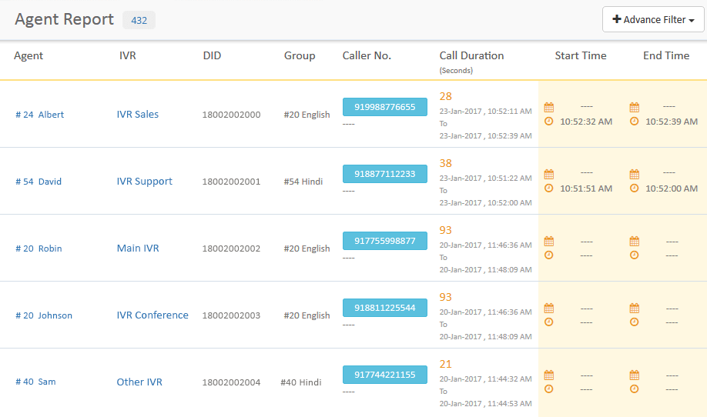The image size is (707, 417).
Task: Click clock icon beside 10:51:51 AM
Action: pos(549,188)
